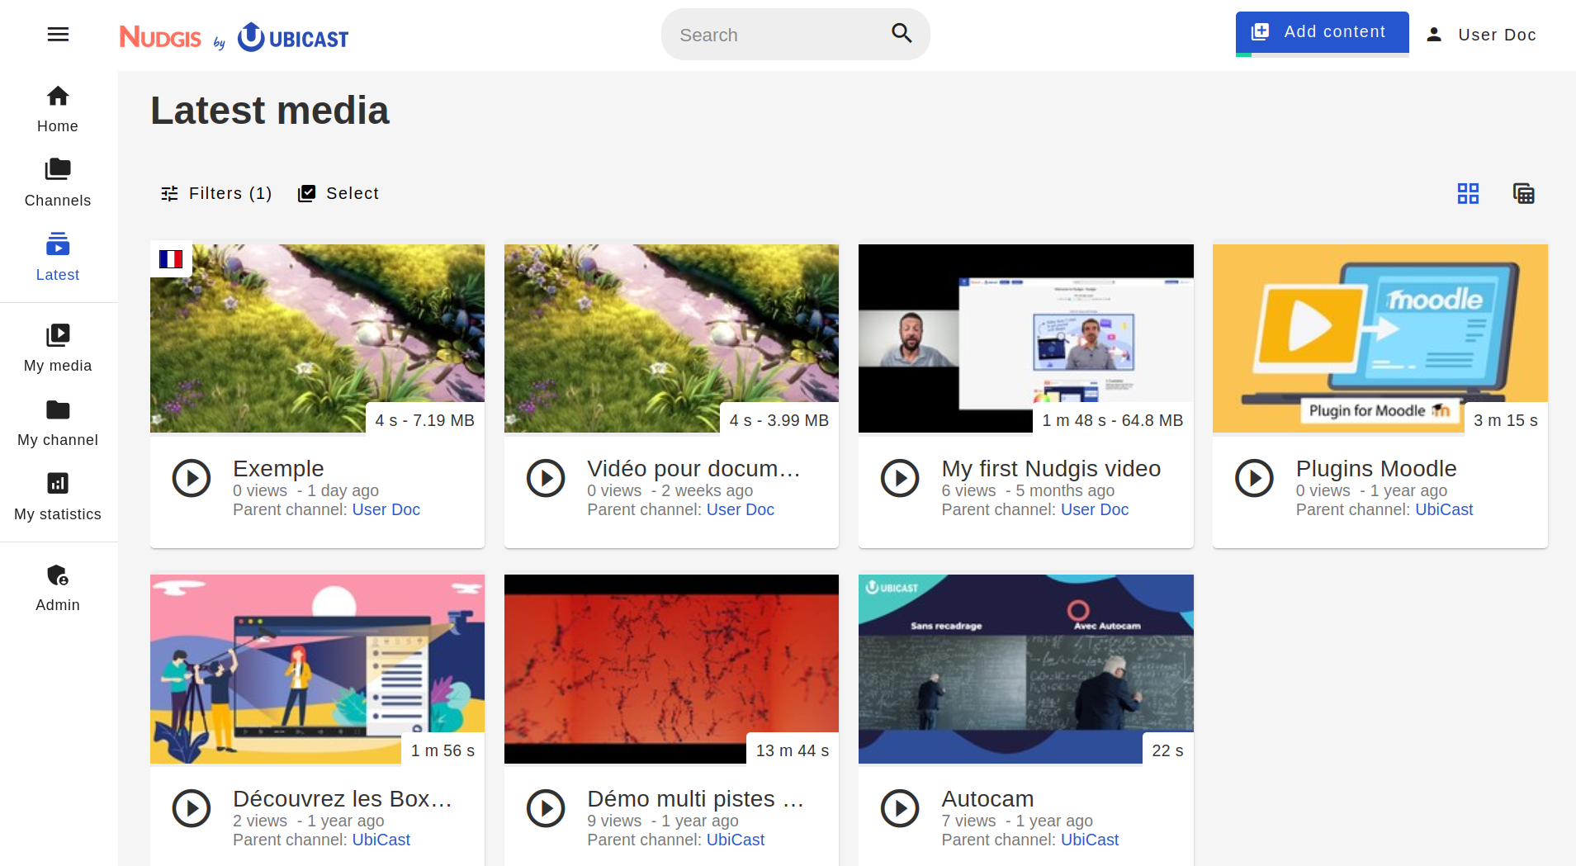
Task: Open Démo multi pistes title
Action: click(x=695, y=798)
